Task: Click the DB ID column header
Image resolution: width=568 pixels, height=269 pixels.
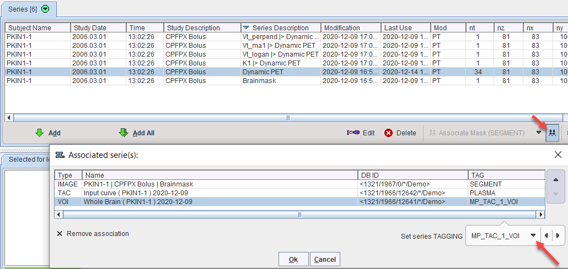Action: tap(412, 175)
